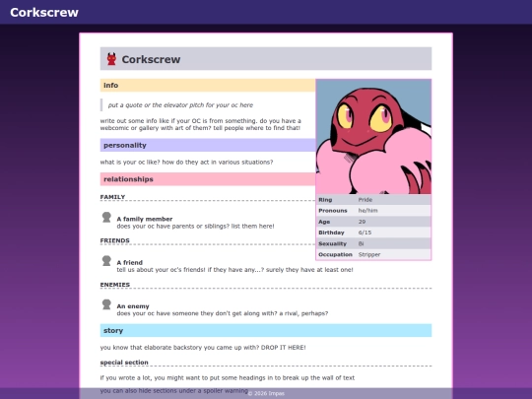Image resolution: width=532 pixels, height=399 pixels.
Task: Click the 'Ring' label in stats table
Action: click(325, 200)
